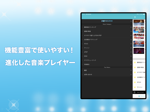Click the chevron on the 最新総合ランキング menu row
The width and height of the screenshot is (150, 112).
131,27
